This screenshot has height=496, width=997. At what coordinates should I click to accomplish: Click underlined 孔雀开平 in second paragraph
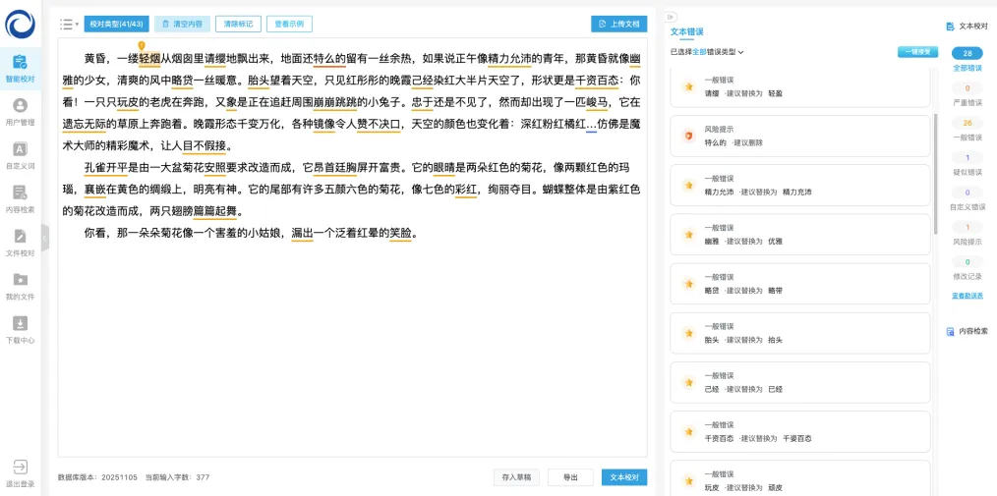[x=106, y=168]
